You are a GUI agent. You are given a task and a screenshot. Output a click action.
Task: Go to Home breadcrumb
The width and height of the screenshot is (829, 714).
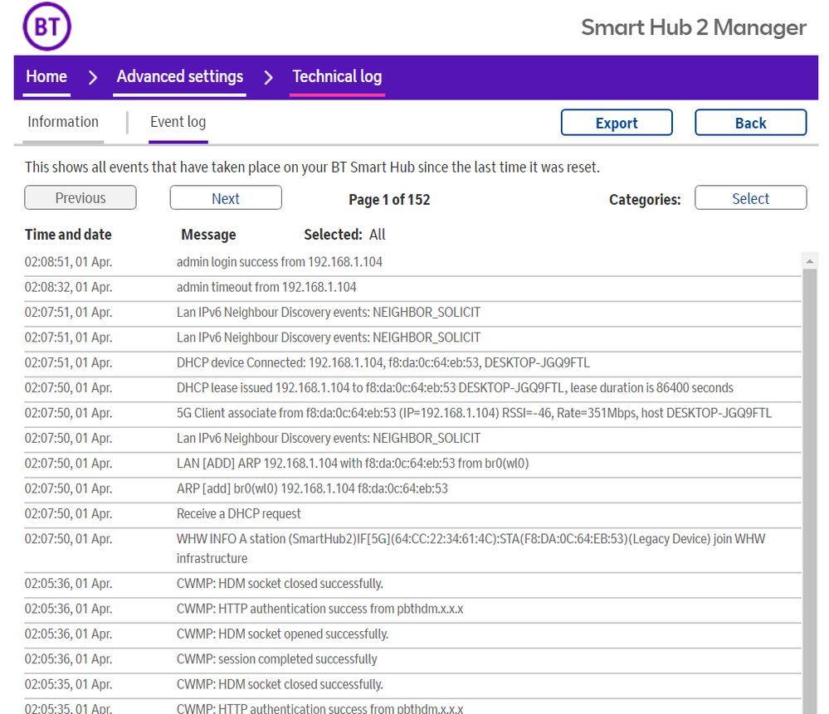46,77
